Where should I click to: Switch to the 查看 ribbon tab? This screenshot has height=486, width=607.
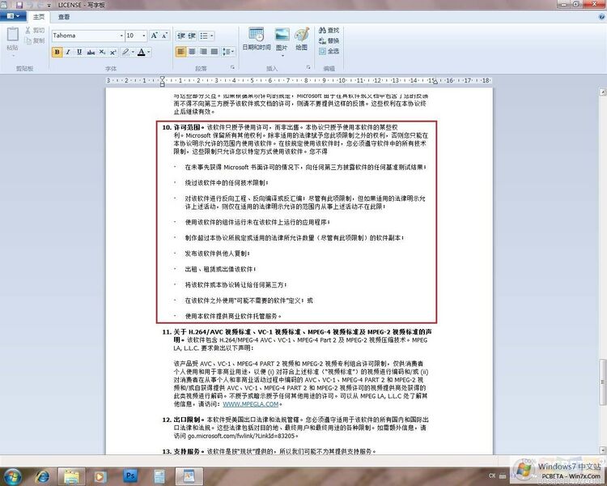pyautogui.click(x=64, y=17)
